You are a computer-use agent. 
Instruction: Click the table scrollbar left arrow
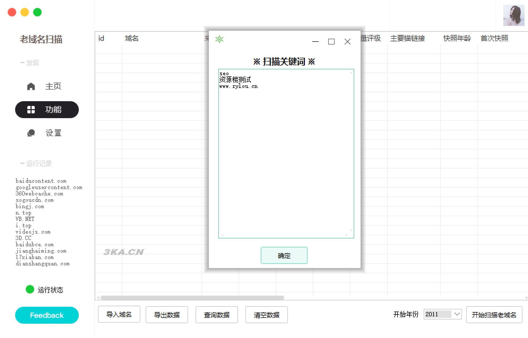(98, 298)
